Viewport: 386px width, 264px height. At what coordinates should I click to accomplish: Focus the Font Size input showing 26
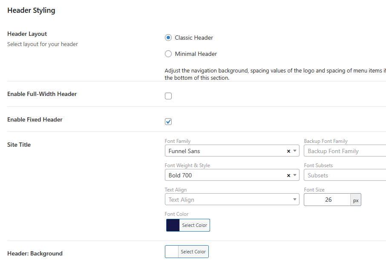327,200
